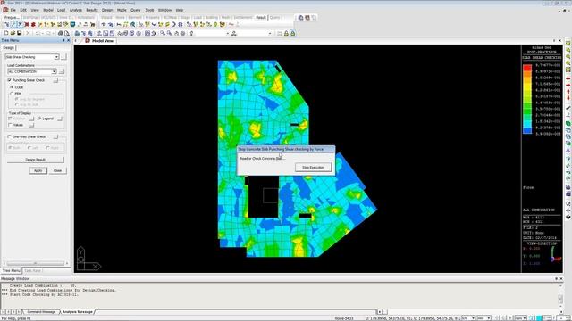This screenshot has height=321, width=572.
Task: Open the Results menu
Action: (91, 10)
